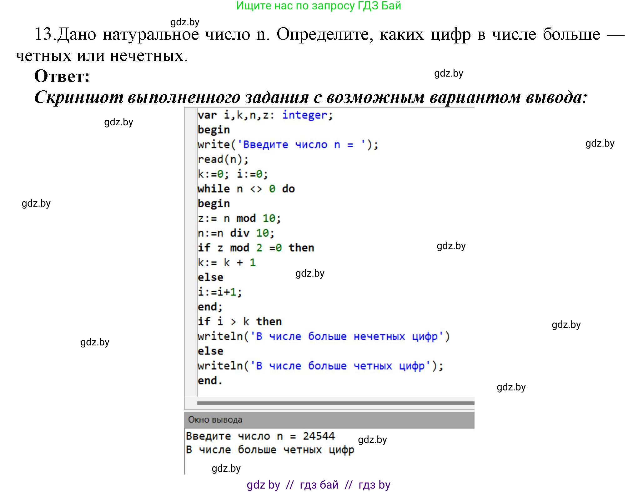
Task: Click the 'var i,k,n,z: integer;' code line
Action: (x=265, y=115)
